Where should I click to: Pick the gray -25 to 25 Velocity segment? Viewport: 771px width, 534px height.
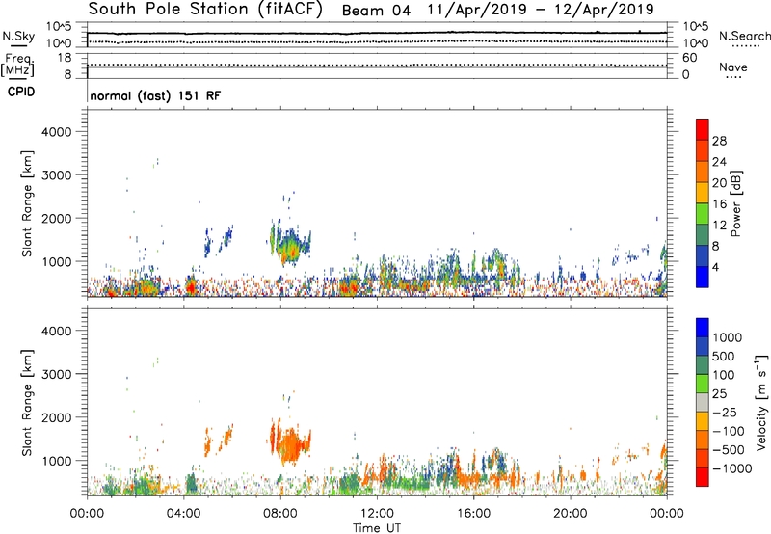[703, 402]
